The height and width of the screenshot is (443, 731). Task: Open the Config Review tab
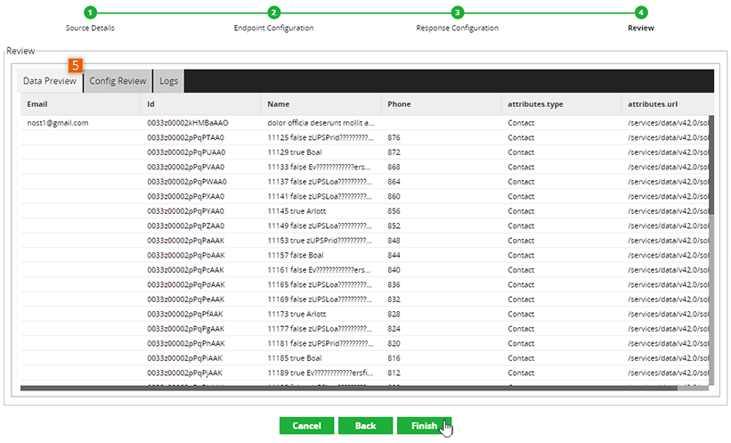pyautogui.click(x=118, y=81)
